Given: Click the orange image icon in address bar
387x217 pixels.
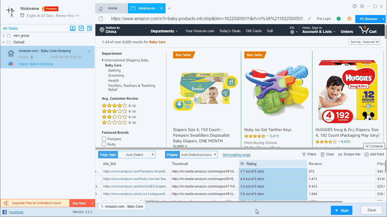Looking at the screenshot, I should tap(349, 19).
